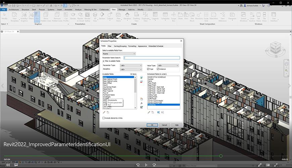The image size is (292, 168).
Task: Select Soffit Finish in Scheduled fields
Action: point(152,99)
